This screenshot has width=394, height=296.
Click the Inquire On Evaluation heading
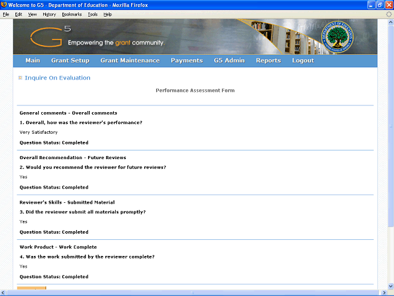pyautogui.click(x=57, y=78)
